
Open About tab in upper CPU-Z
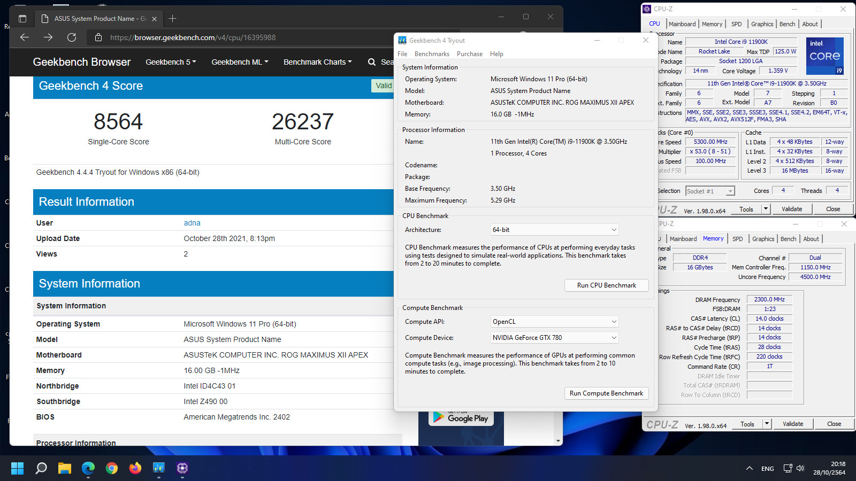(810, 24)
